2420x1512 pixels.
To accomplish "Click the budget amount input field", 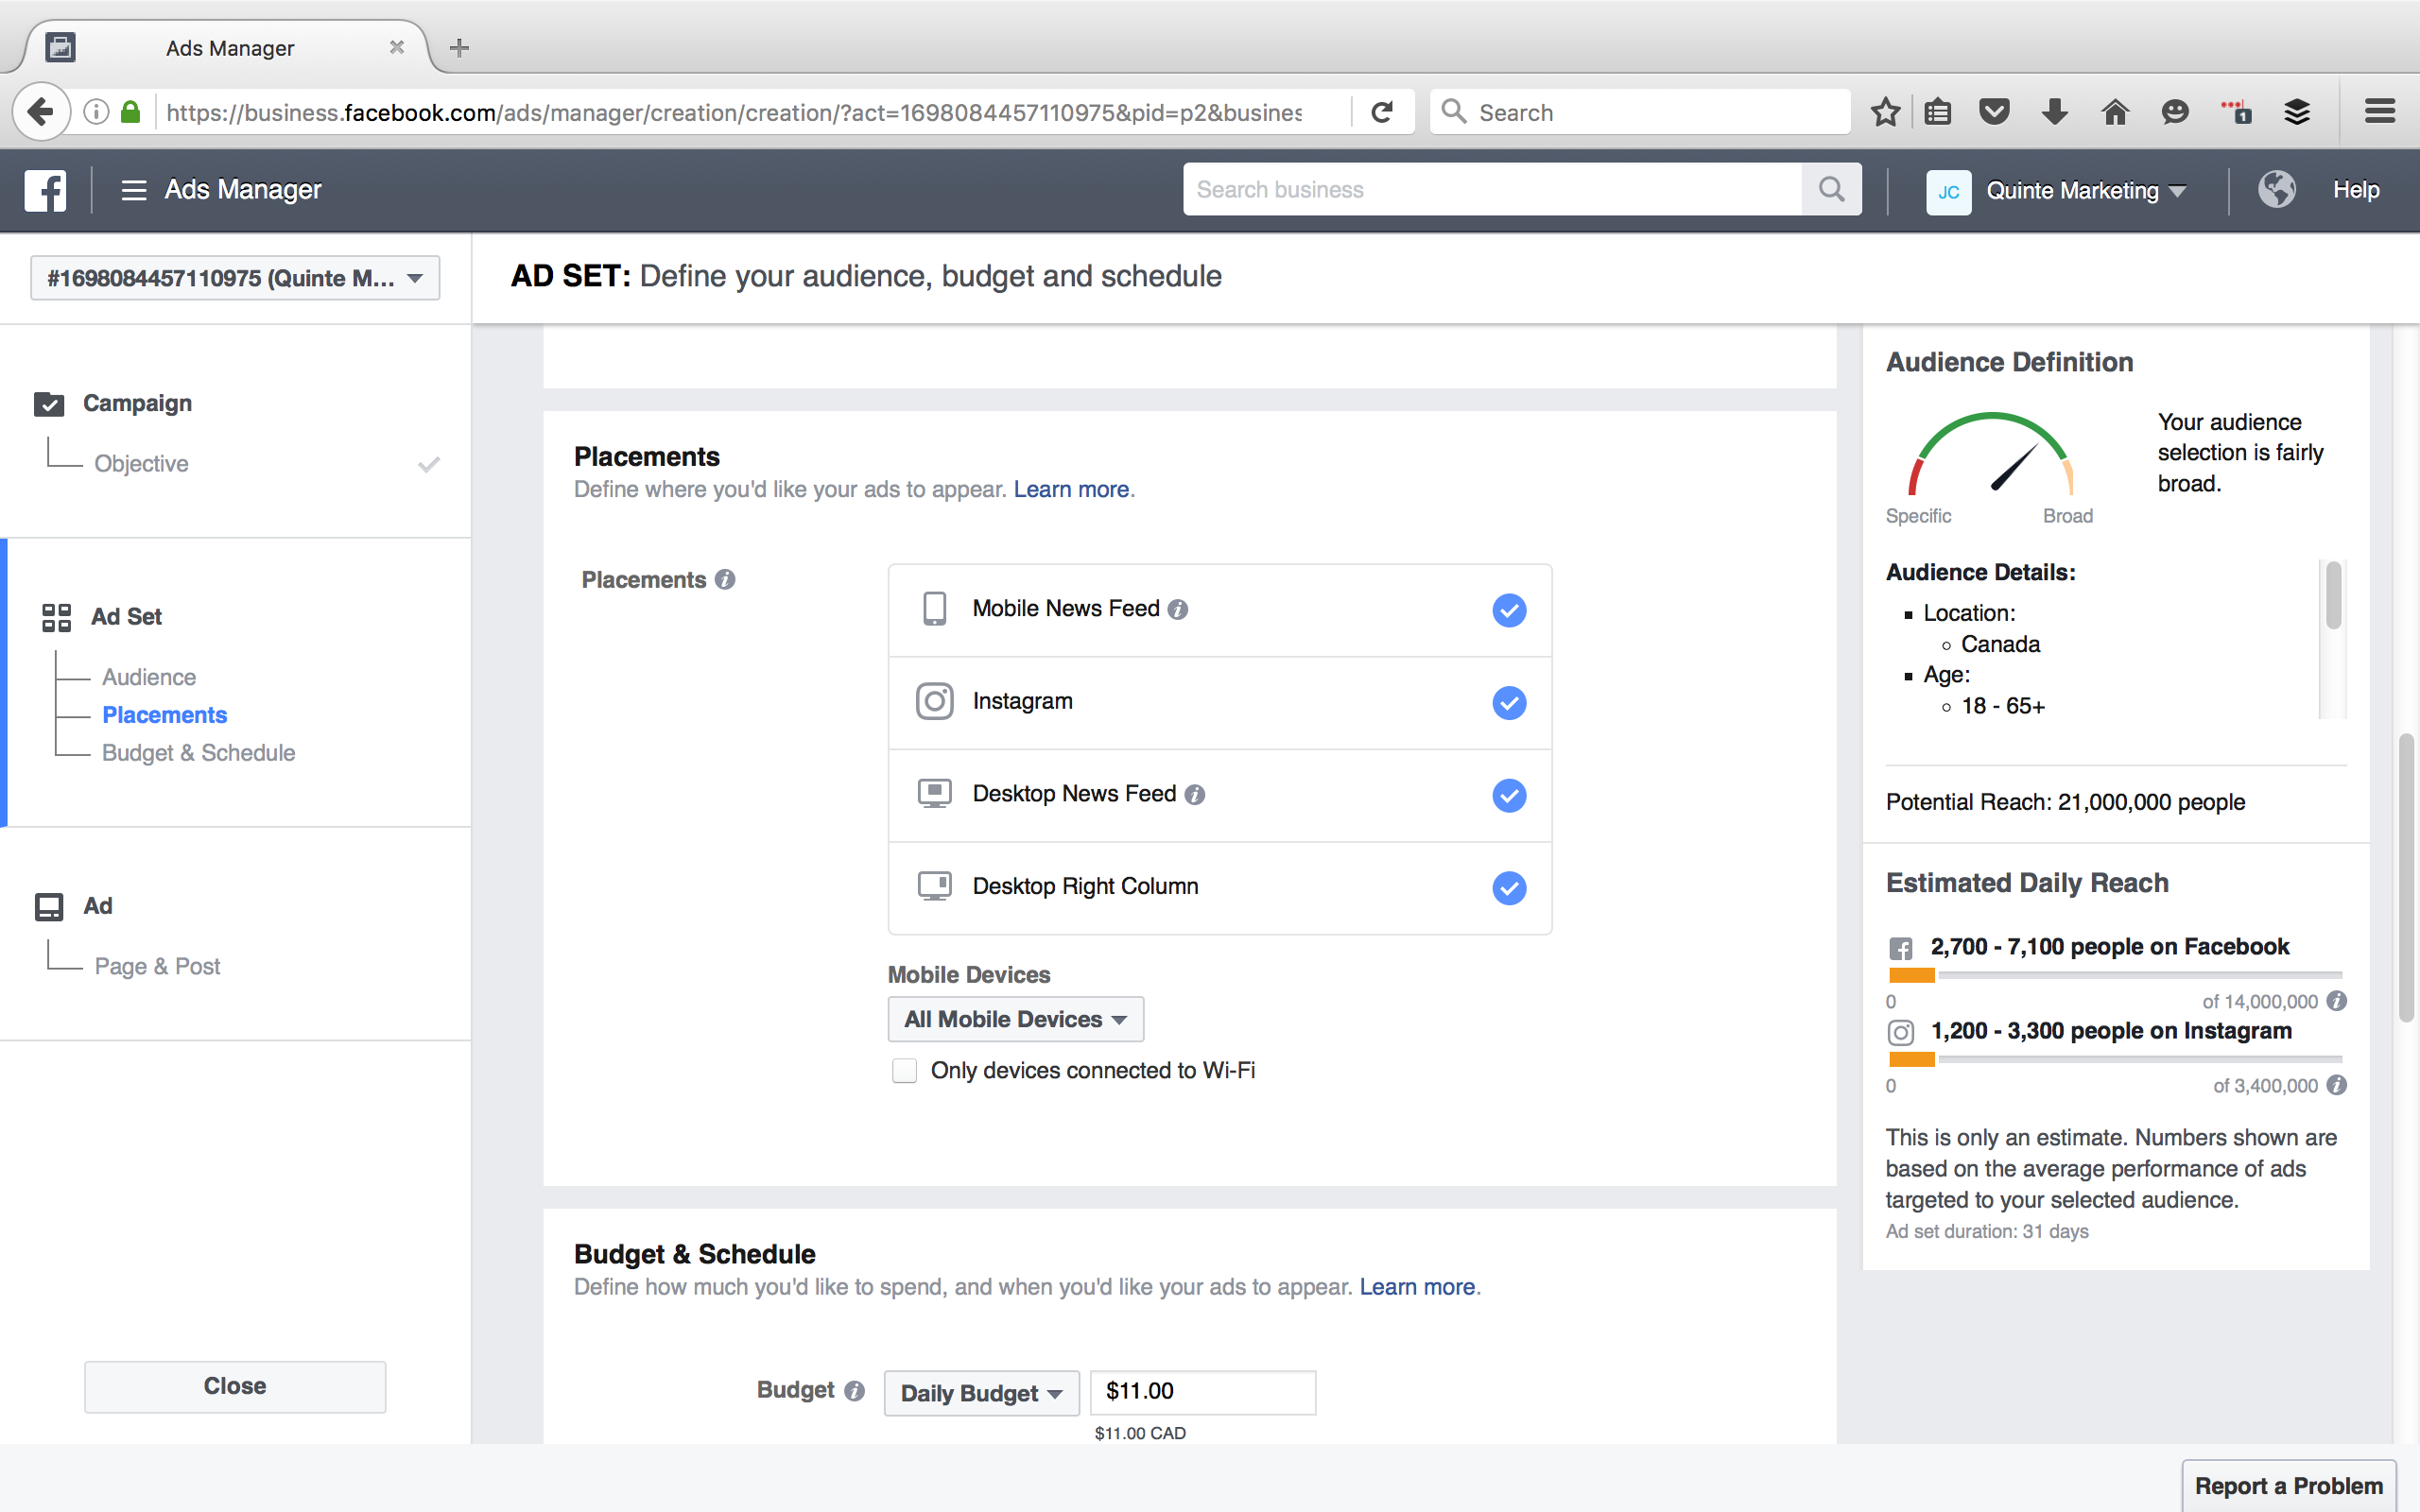I will click(x=1202, y=1391).
